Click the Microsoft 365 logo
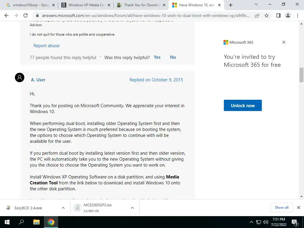The height and width of the screenshot is (228, 304). tap(238, 42)
